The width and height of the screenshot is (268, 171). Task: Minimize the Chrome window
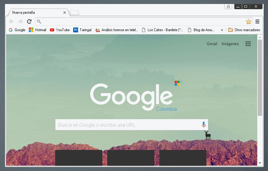coord(238,6)
